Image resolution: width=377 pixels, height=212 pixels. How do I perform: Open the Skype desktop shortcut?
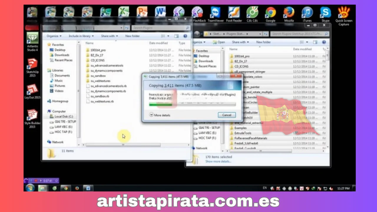(x=325, y=14)
